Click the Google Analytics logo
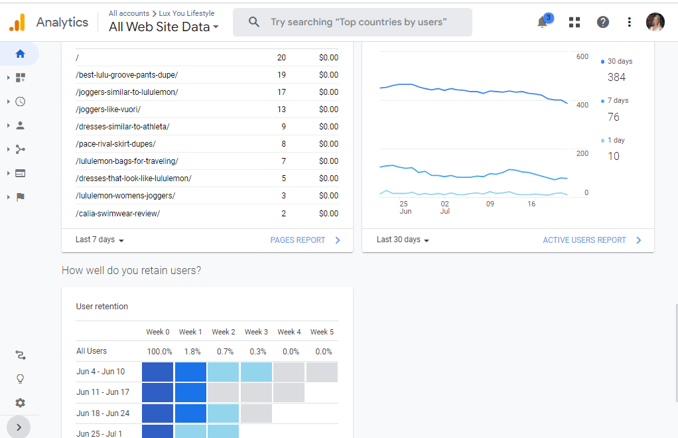This screenshot has height=438, width=678. (x=17, y=22)
